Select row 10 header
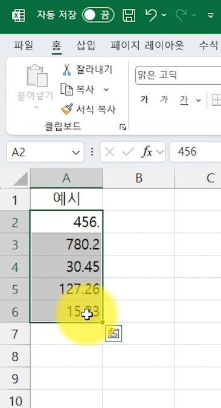Screen dimensions: 221x408 click(x=15, y=400)
